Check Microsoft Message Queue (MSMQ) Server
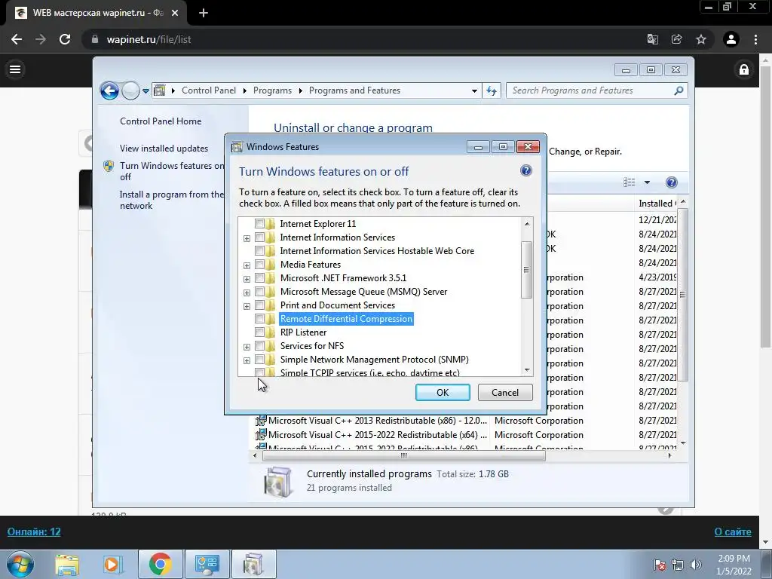 pos(259,292)
